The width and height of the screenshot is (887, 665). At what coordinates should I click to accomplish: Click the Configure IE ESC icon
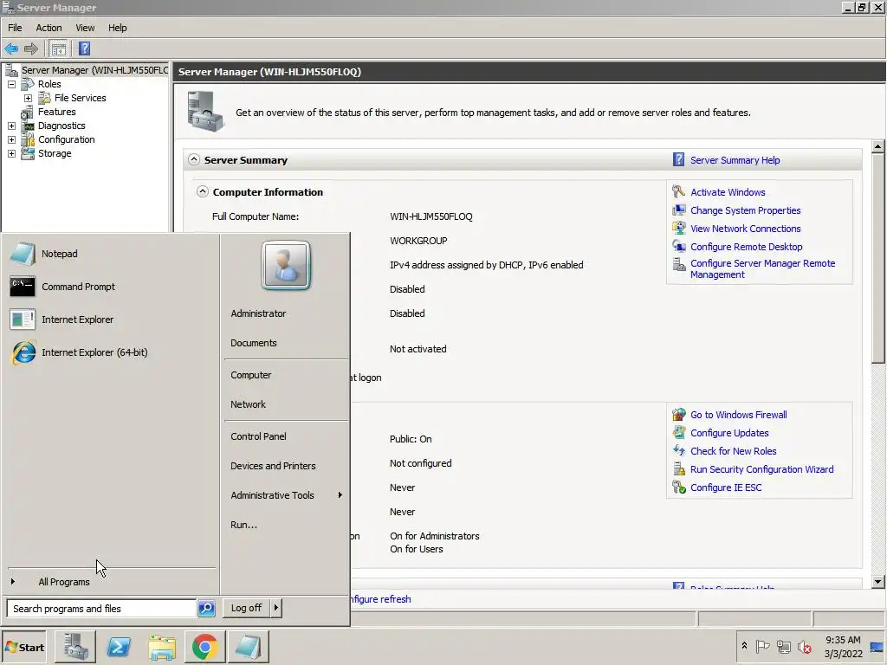pos(678,487)
